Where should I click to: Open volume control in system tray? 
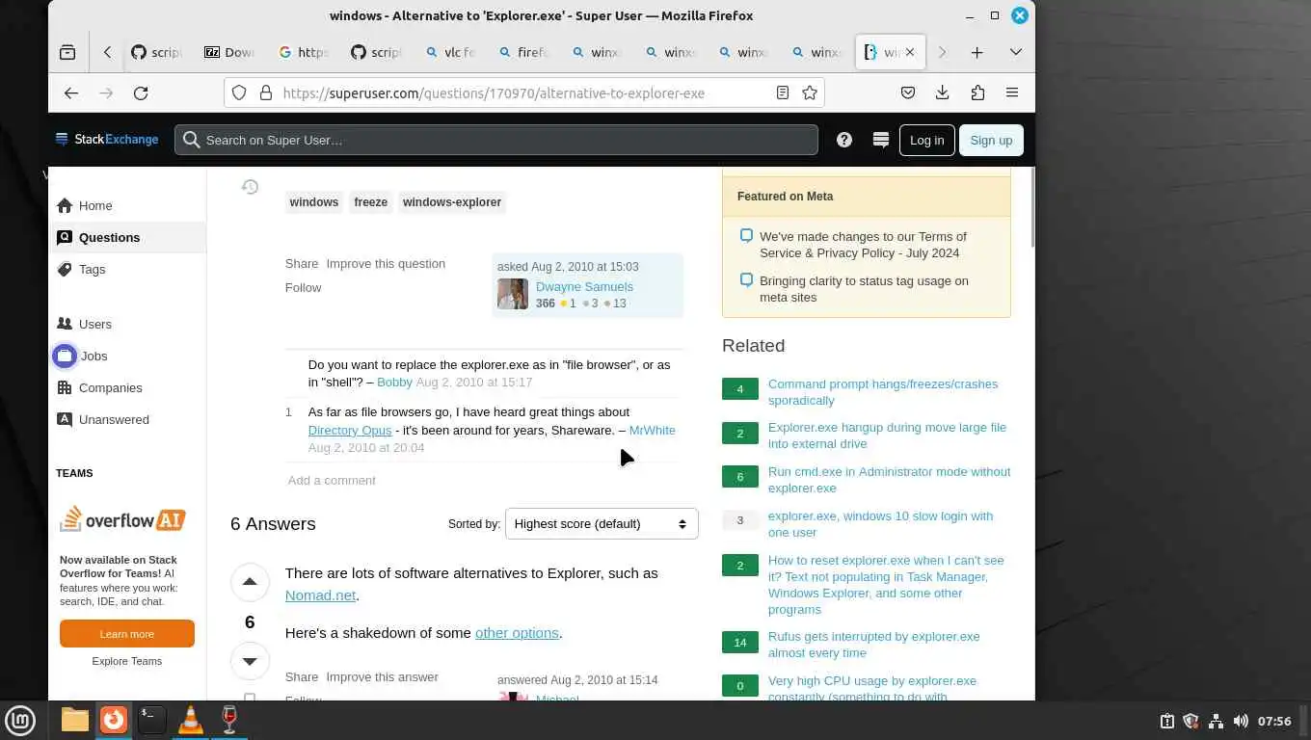point(1240,721)
